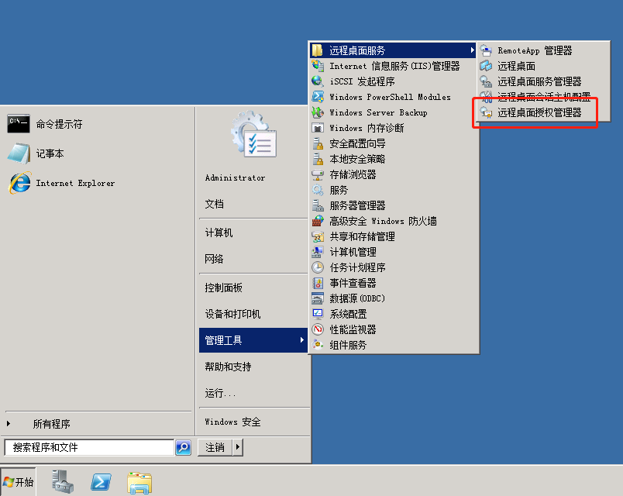Click the 注销 button

click(x=215, y=447)
